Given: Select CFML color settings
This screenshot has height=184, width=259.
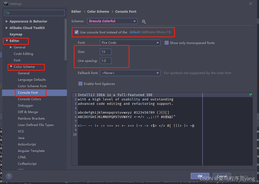Looking at the screenshot, I should pyautogui.click(x=22, y=157).
